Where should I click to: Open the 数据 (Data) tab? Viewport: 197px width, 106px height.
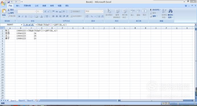click(44, 6)
